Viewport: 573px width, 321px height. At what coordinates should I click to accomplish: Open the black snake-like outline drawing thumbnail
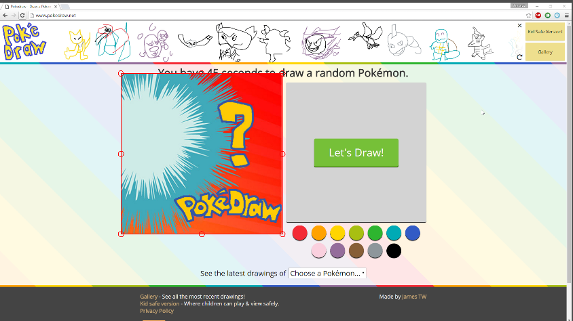click(195, 41)
